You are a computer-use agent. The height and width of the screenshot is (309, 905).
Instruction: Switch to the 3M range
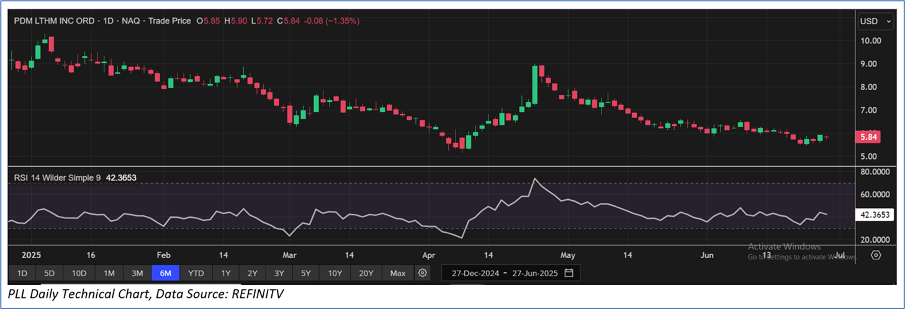137,273
